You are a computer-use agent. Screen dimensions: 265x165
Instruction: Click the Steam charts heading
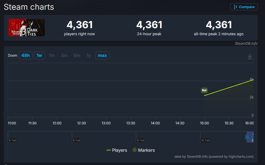(29, 7)
